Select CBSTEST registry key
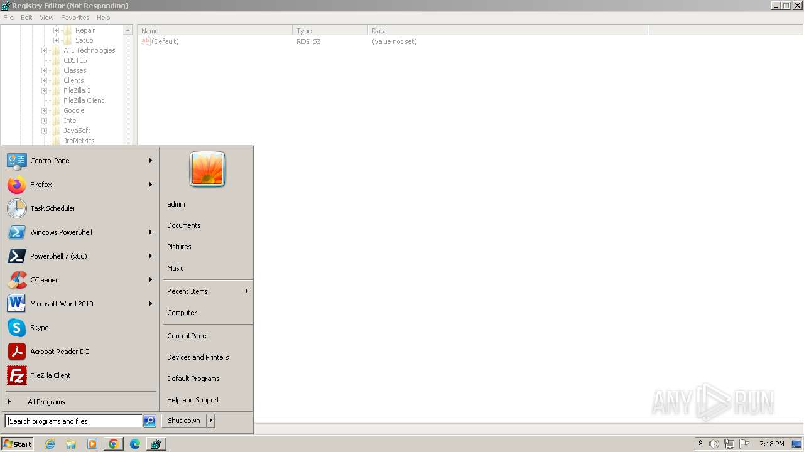 [x=77, y=60]
